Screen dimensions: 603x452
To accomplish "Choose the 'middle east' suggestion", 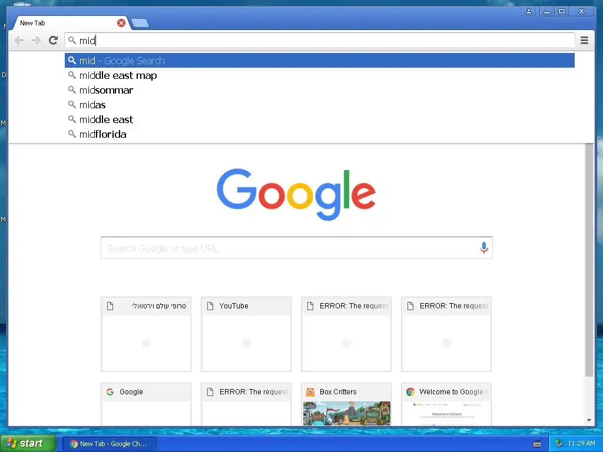I will pos(320,119).
